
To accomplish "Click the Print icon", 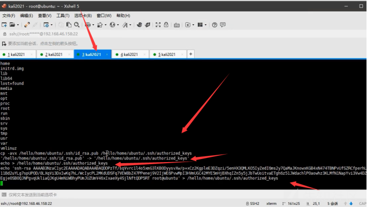I will click(x=88, y=25).
